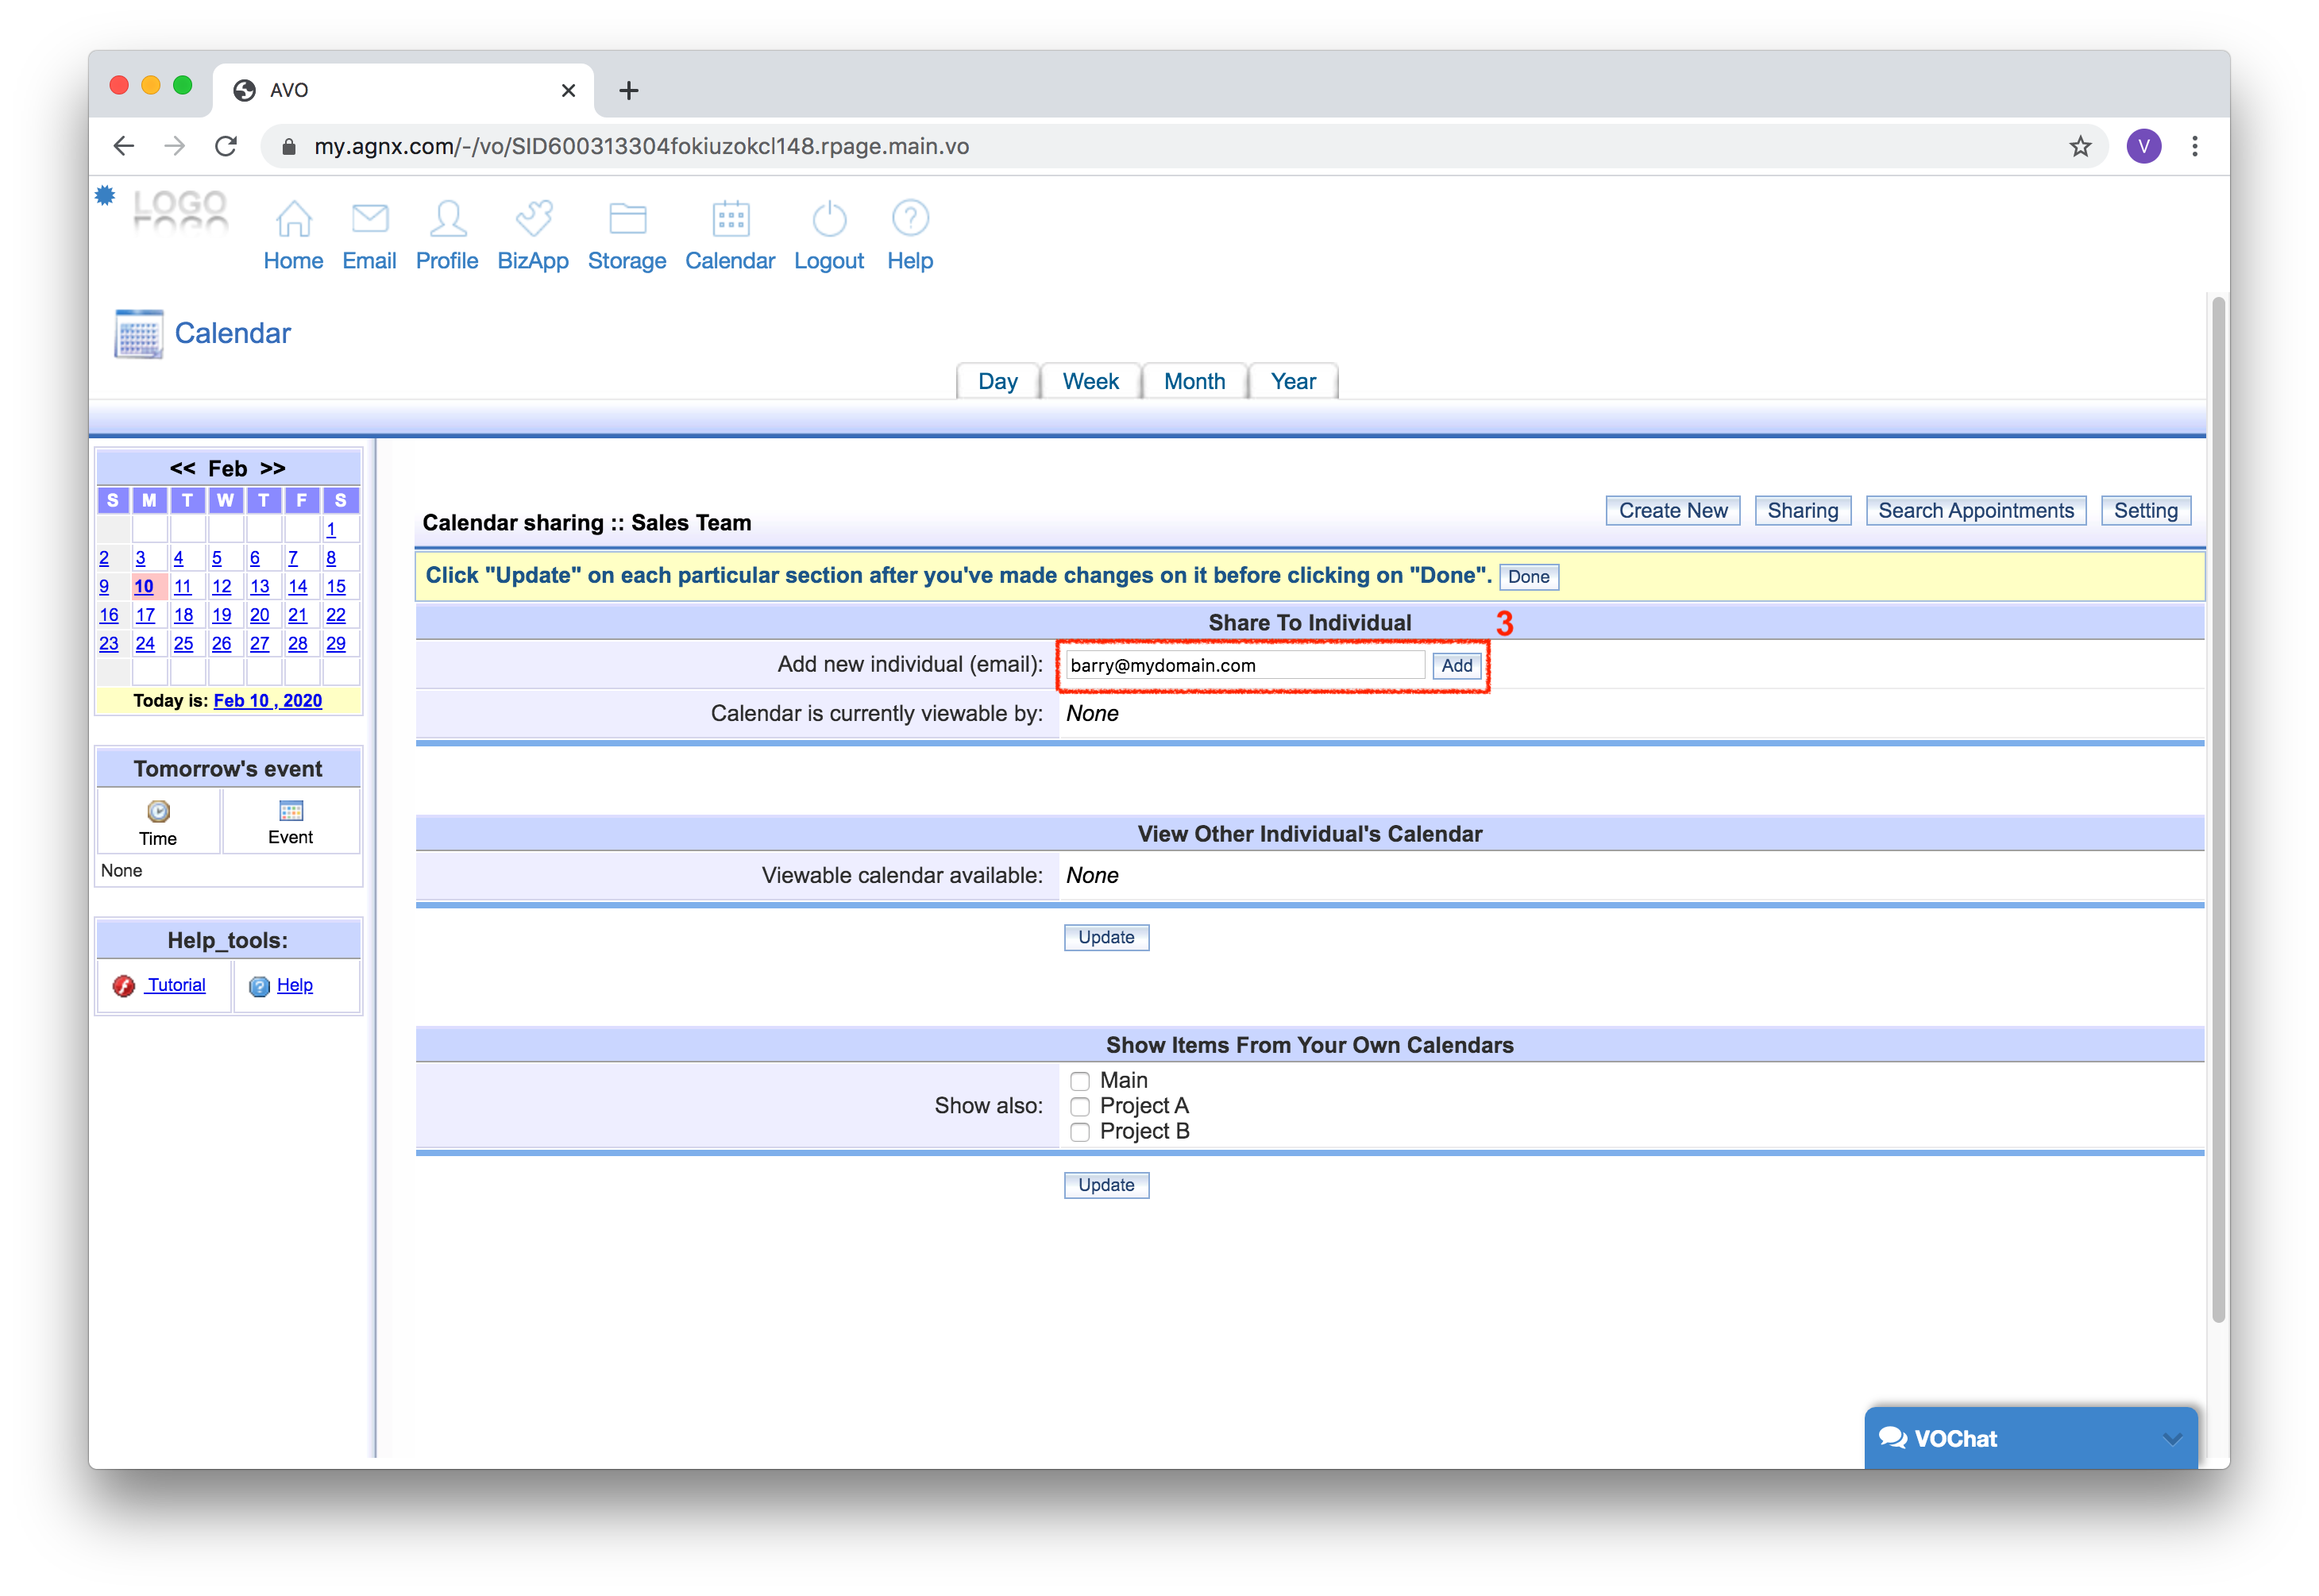Screen dimensions: 2319x1596
Task: Go to next month with >> arrows
Action: pyautogui.click(x=273, y=468)
